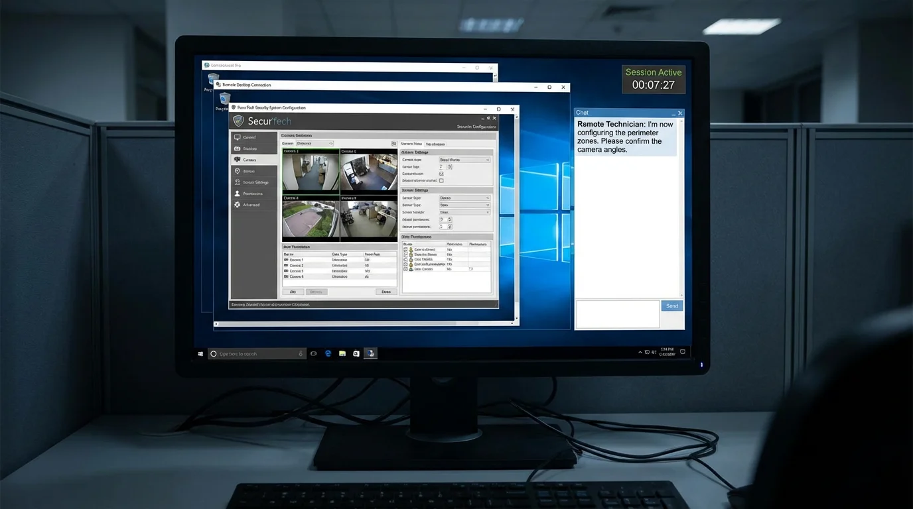Enable the unchecked checkbox in camera settings
Viewport: 913px width, 509px height.
pyautogui.click(x=442, y=180)
